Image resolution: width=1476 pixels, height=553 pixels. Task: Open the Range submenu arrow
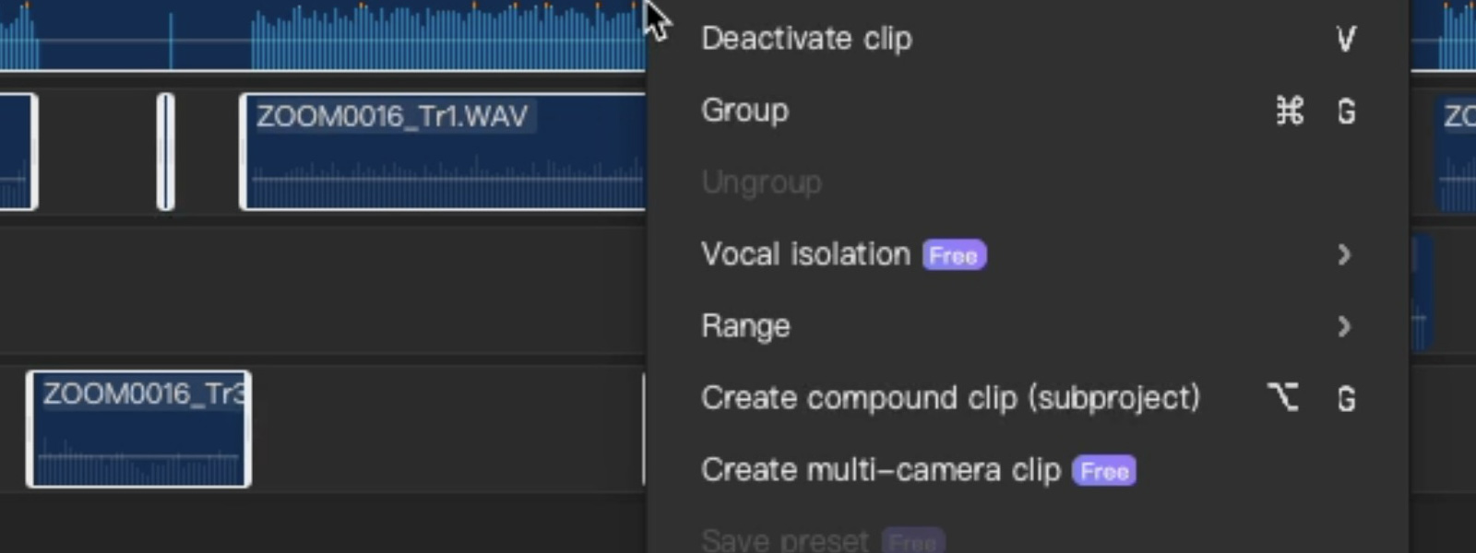[x=1345, y=327]
